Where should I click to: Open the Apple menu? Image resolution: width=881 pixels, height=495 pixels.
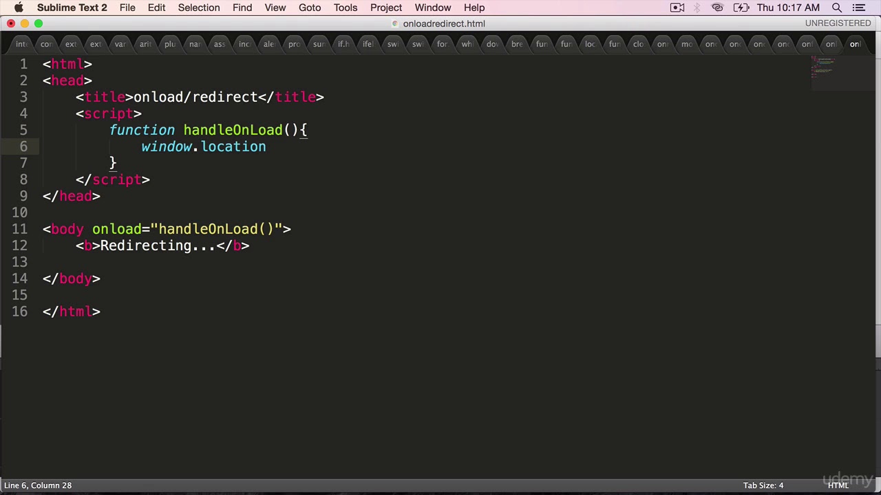[19, 8]
